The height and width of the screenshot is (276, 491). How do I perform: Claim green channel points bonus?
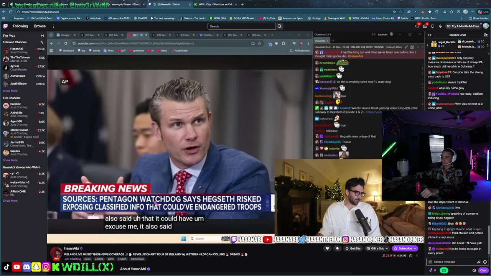click(x=444, y=270)
